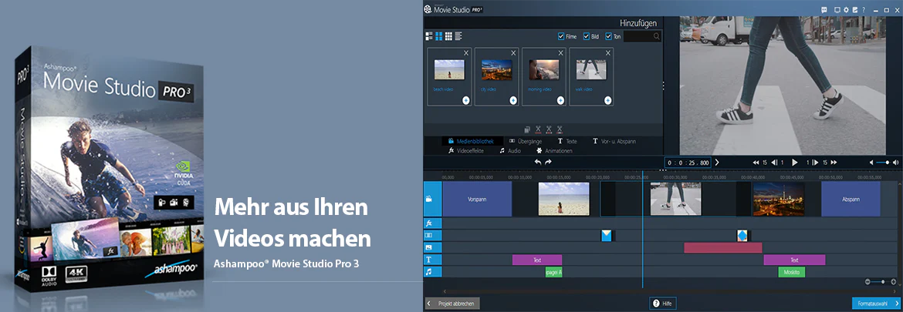Select the image overlay track icon

428,247
